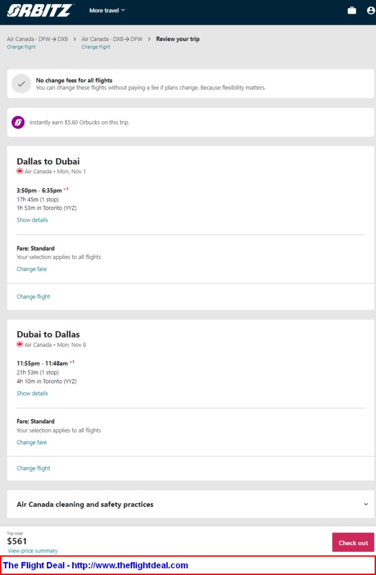
Task: Click Air Canada logo in Dallas to Dubai
Action: tap(20, 171)
